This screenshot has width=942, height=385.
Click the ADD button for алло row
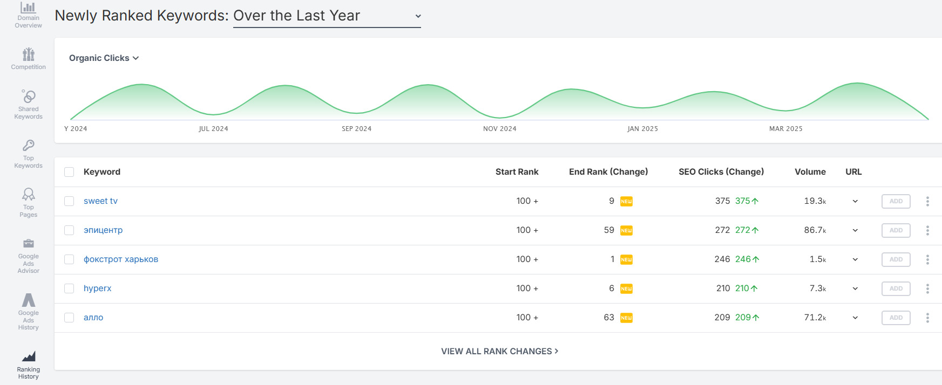point(896,318)
